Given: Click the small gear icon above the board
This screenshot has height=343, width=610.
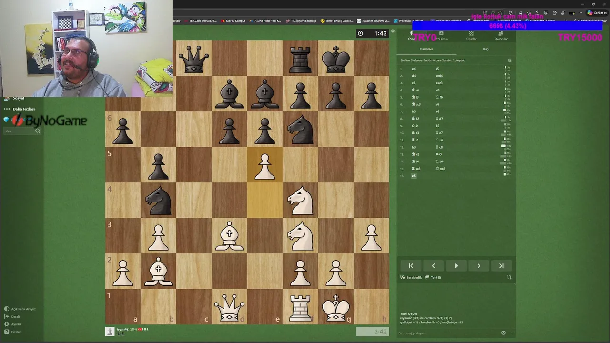Looking at the screenshot, I should point(393,31).
